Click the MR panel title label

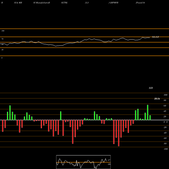[151, 88]
